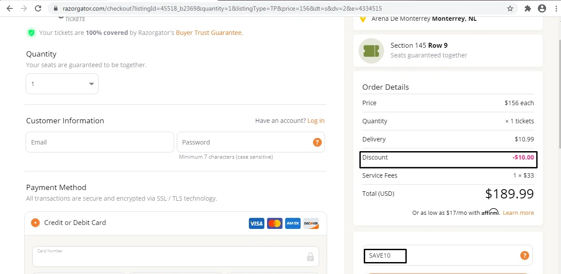Click the password field help icon

point(317,142)
